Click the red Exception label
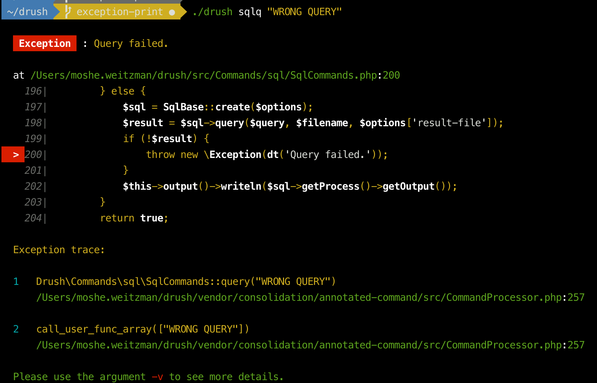Image resolution: width=597 pixels, height=383 pixels. [45, 43]
